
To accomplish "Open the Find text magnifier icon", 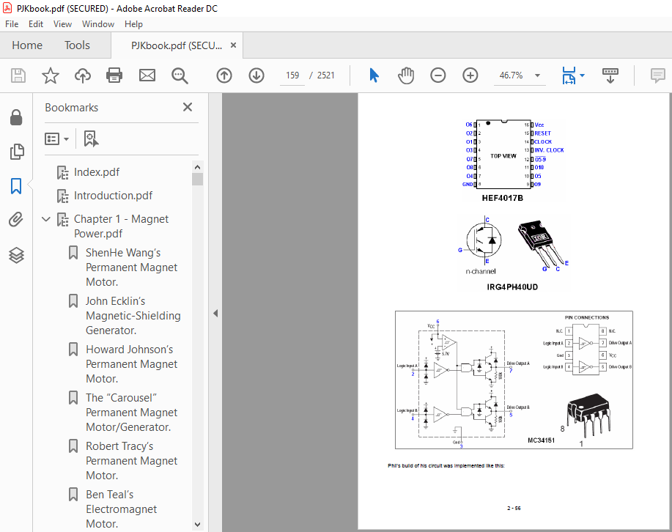I will point(180,76).
